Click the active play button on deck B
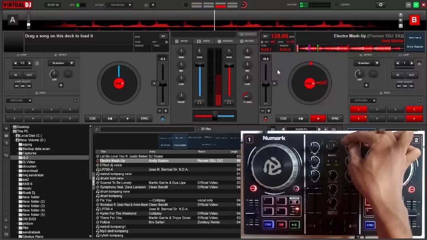The height and width of the screenshot is (240, 427). (x=318, y=118)
